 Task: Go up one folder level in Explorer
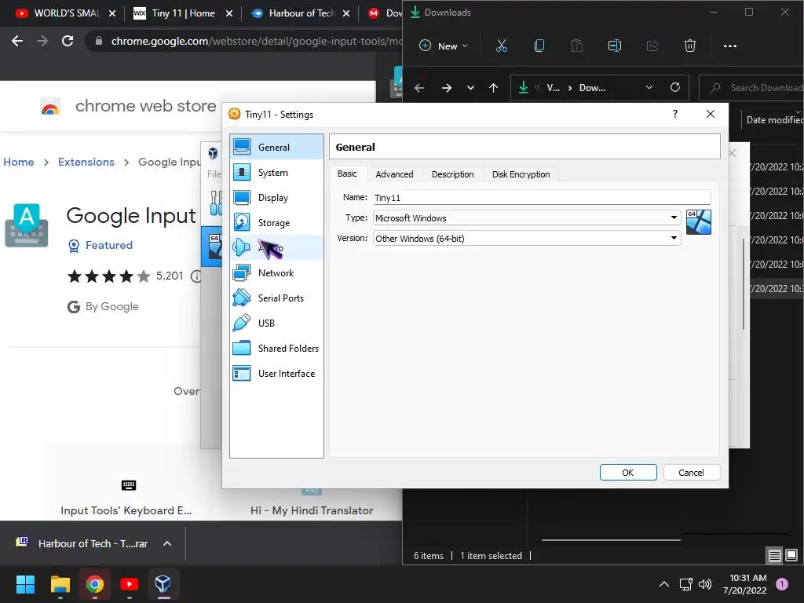point(493,88)
